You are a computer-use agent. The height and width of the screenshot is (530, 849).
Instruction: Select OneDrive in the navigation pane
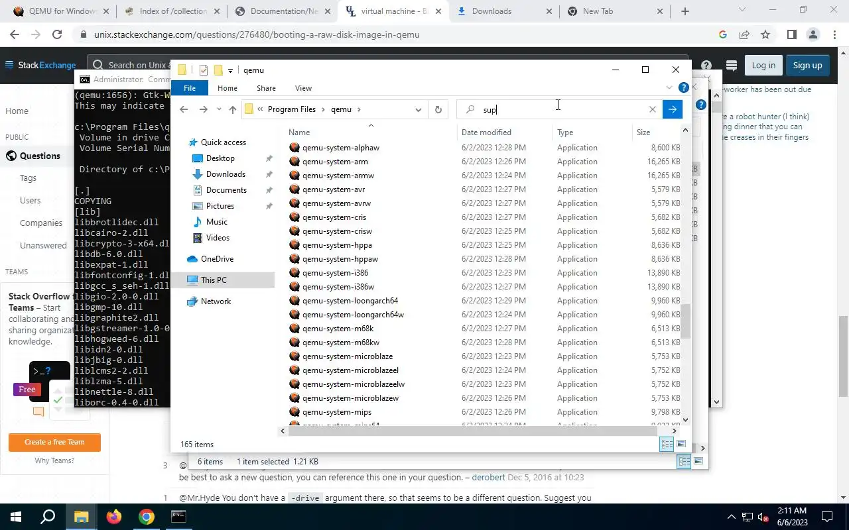point(217,259)
